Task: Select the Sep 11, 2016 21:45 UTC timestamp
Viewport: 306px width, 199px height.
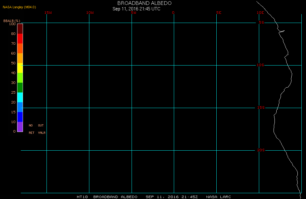Action: pos(136,9)
